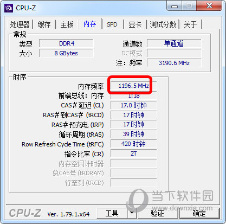Click the empty 内存空闲计时器 field

pos(134,163)
